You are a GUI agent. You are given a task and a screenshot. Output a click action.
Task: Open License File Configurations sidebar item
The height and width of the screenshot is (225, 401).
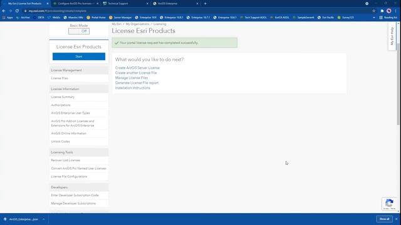(x=69, y=176)
